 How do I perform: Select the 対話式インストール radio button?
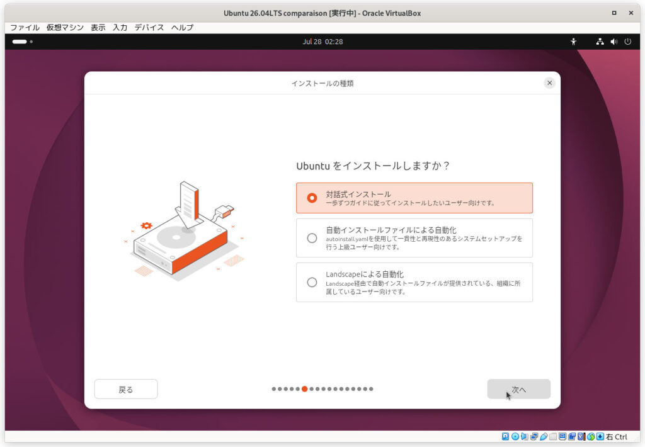(x=312, y=198)
